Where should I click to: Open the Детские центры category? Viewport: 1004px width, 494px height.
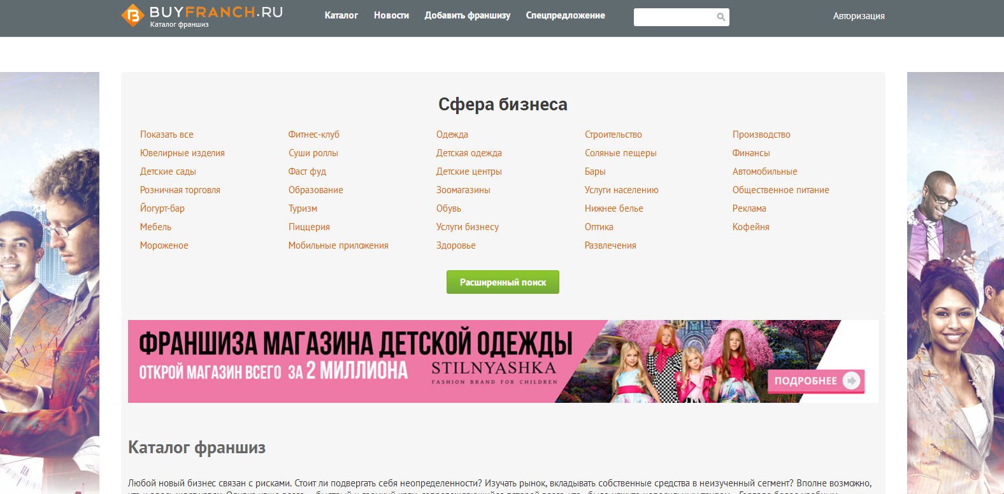click(469, 171)
